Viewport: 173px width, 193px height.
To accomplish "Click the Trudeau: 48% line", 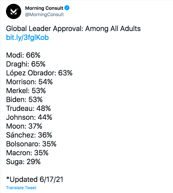I will [x=28, y=108].
